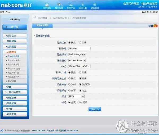Screen dimensions: 159x135
Task: Go to the 首页 home button
Action: pos(15,27)
